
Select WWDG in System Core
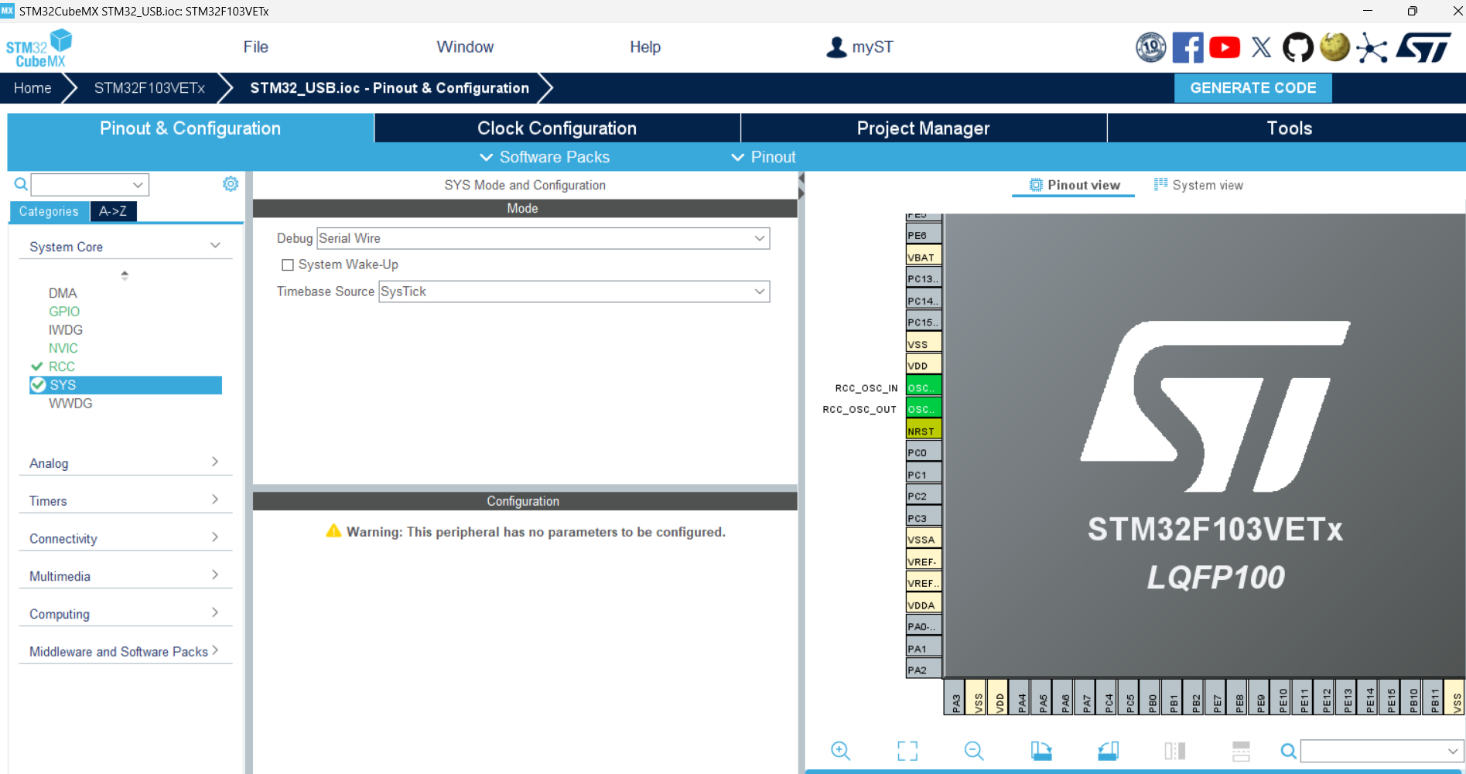tap(70, 404)
